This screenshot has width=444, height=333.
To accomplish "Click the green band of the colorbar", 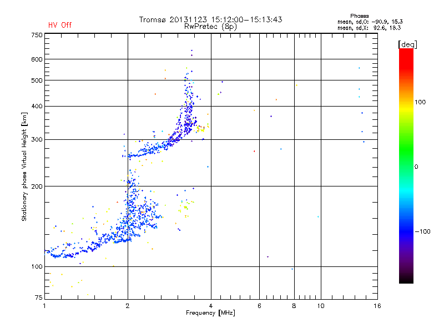I will click(406, 153).
